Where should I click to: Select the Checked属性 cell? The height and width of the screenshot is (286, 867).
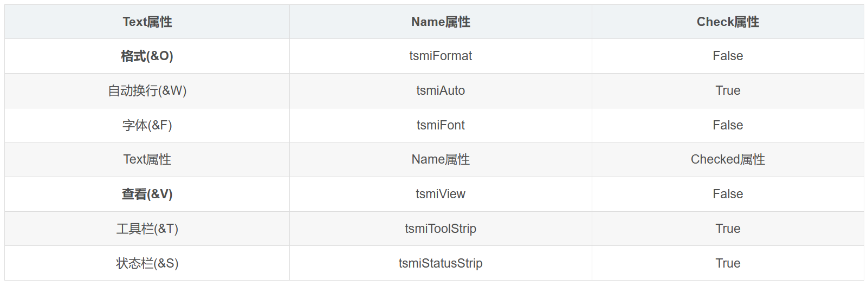(x=728, y=159)
